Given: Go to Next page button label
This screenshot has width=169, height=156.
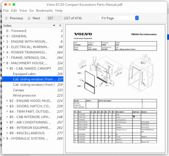Looking at the screenshot, I should pos(36,18).
